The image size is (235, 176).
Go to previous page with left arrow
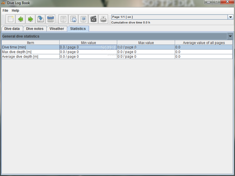(20, 19)
